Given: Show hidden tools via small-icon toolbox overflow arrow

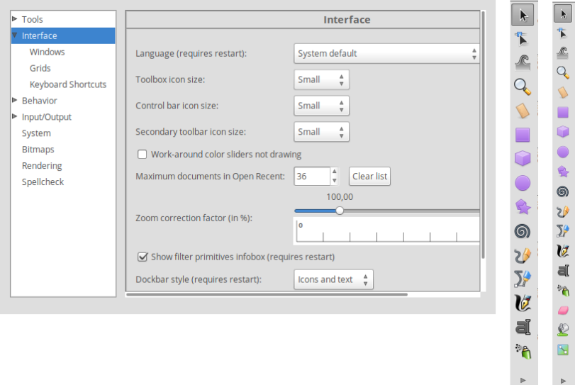Looking at the screenshot, I should [563, 381].
